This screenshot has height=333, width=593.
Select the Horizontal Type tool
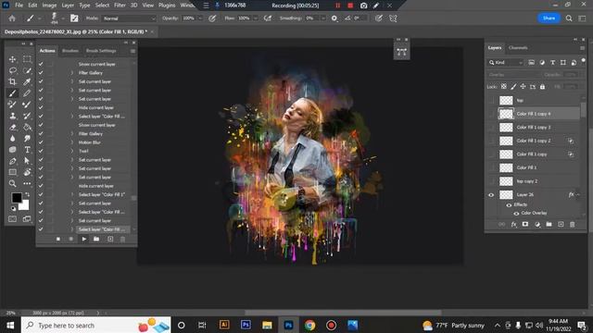(x=27, y=150)
